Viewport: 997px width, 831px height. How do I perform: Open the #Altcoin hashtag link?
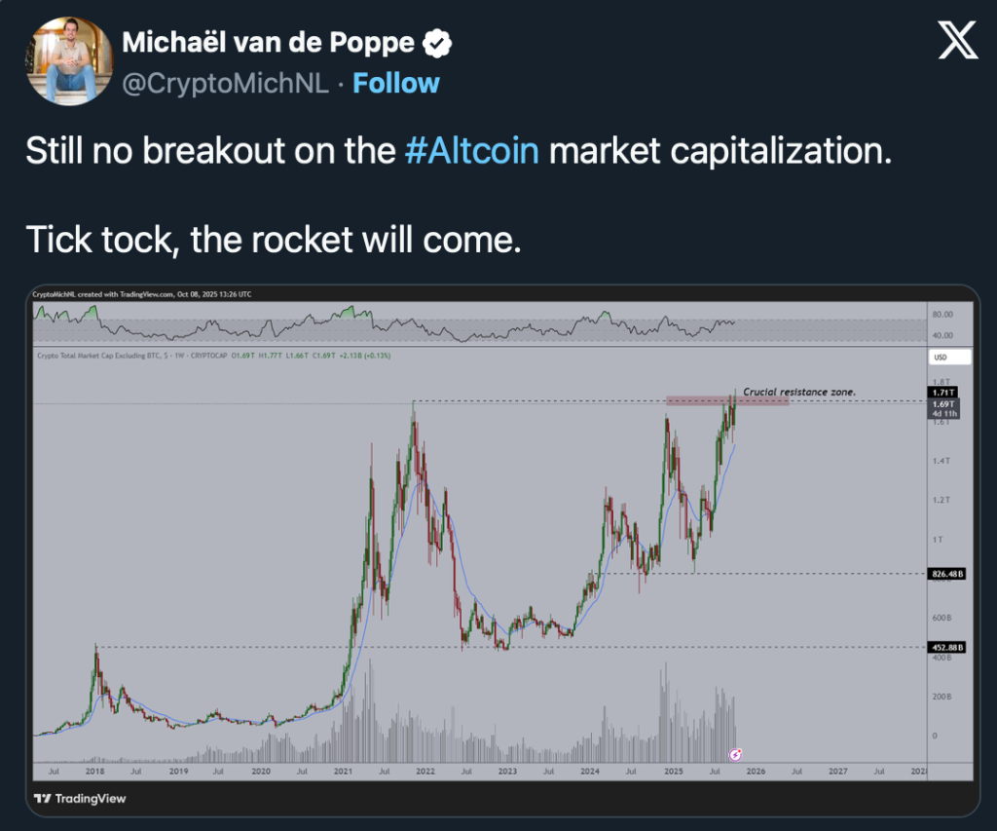(x=471, y=151)
